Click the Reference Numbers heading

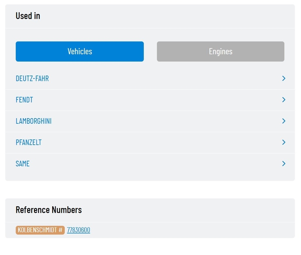click(x=49, y=210)
